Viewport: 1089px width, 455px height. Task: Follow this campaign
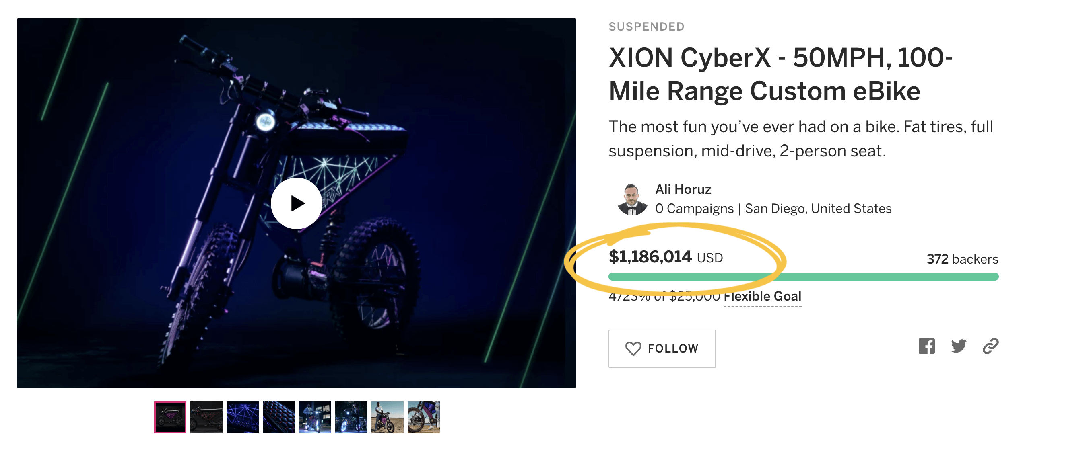pyautogui.click(x=662, y=348)
